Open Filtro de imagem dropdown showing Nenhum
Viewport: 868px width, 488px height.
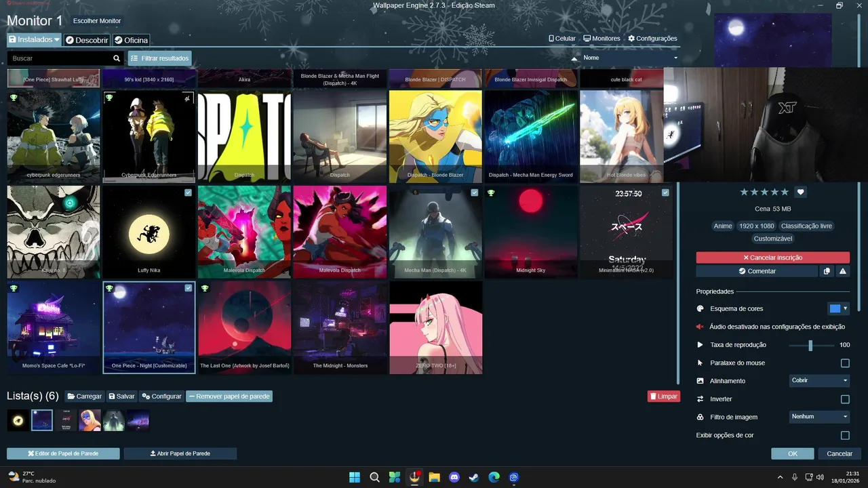[819, 417]
